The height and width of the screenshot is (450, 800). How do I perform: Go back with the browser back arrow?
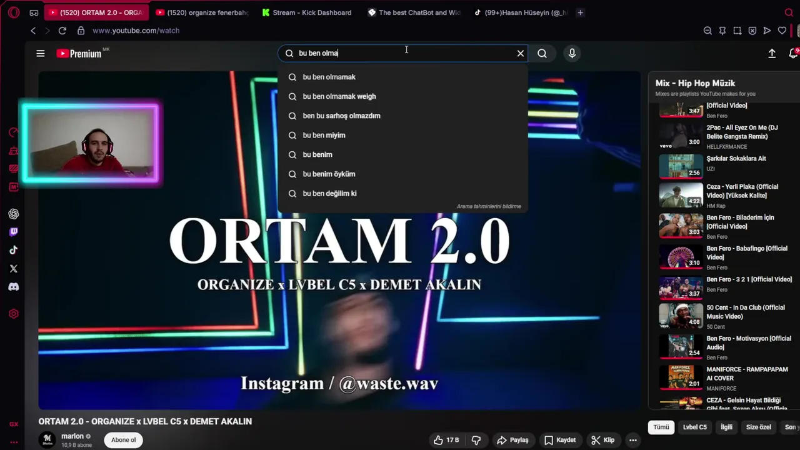[33, 31]
